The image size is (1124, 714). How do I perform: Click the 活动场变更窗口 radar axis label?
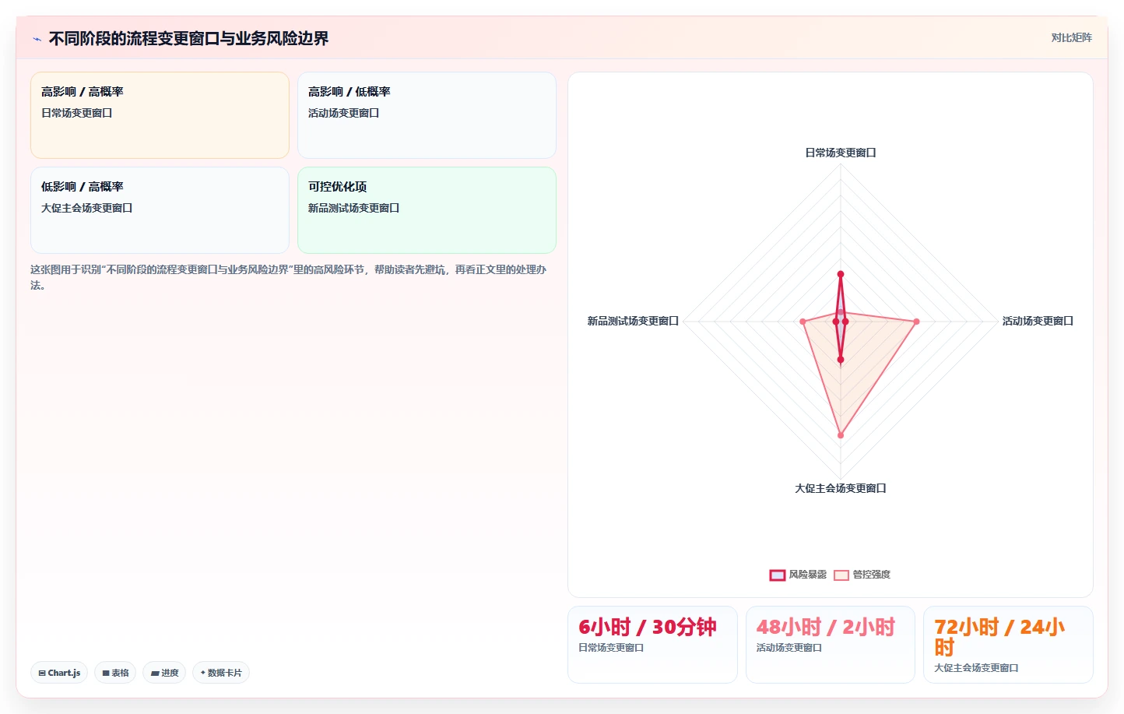pyautogui.click(x=1038, y=321)
